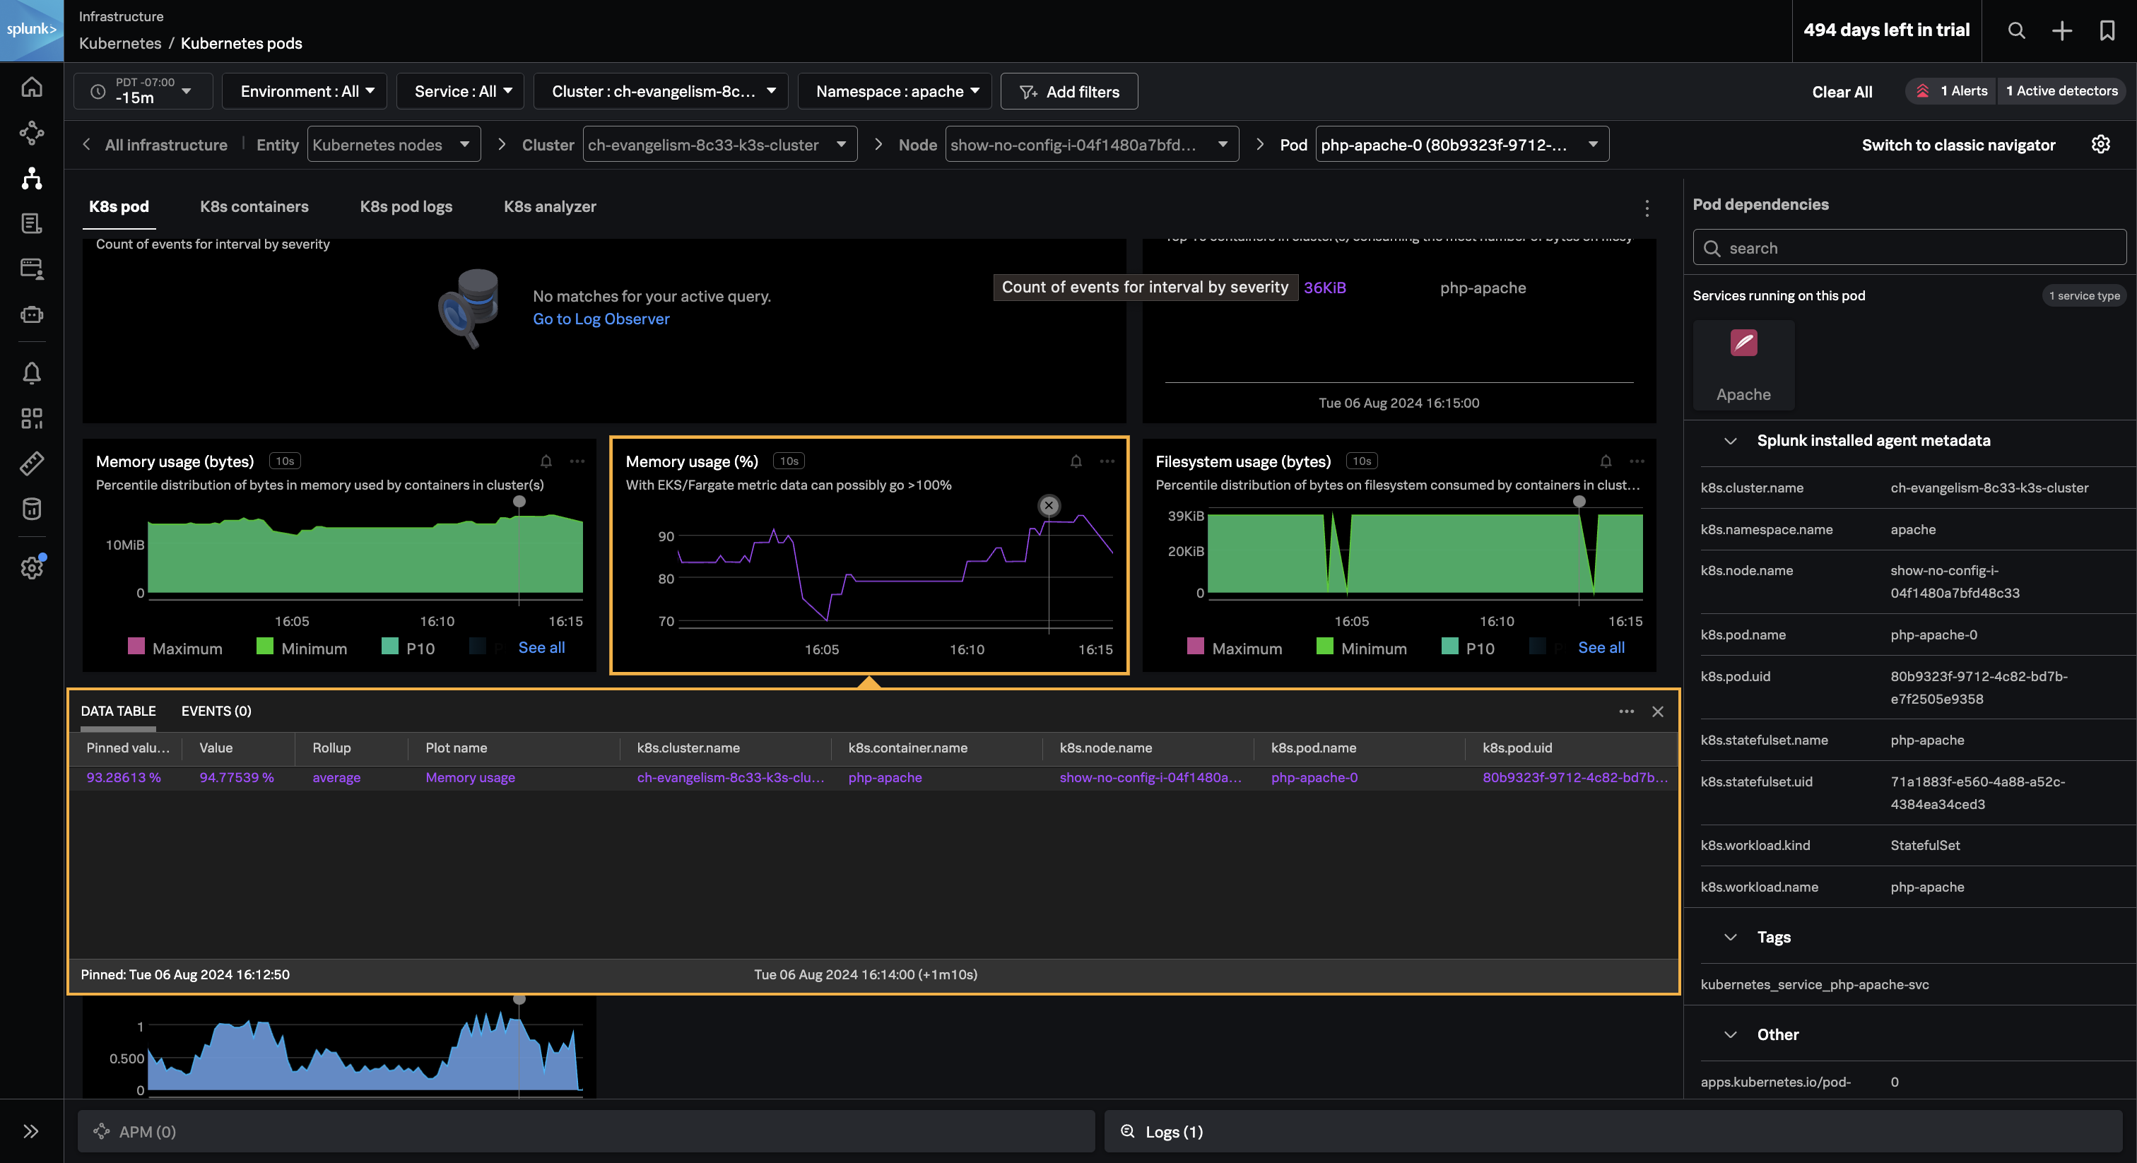The width and height of the screenshot is (2137, 1163).
Task: Collapse the Splunk installed agent metadata section
Action: pos(1731,440)
